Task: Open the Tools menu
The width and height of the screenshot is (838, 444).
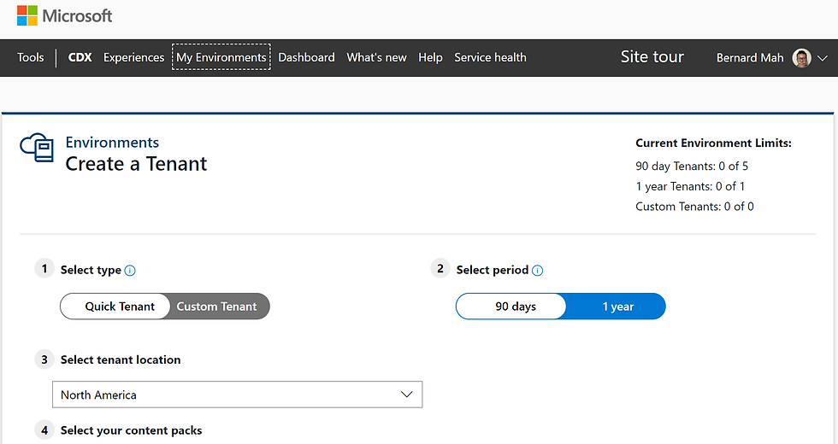Action: pyautogui.click(x=31, y=58)
